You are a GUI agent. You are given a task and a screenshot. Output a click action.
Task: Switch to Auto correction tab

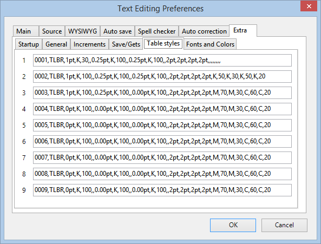[204, 31]
